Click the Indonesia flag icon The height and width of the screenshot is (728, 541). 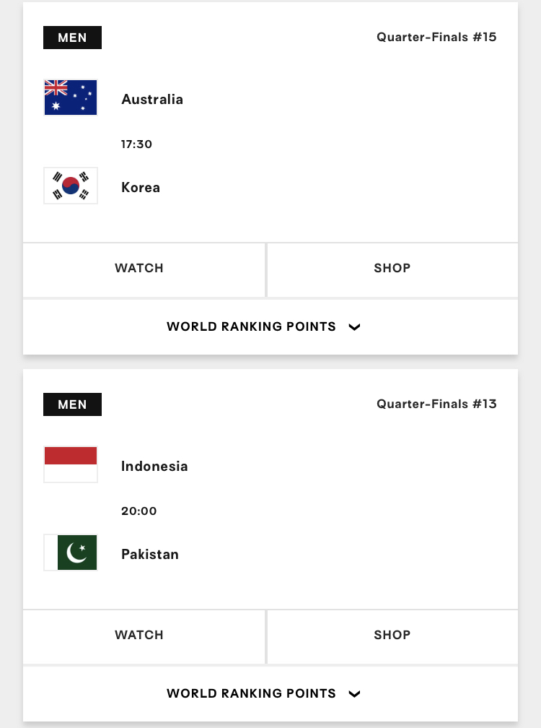pos(71,464)
